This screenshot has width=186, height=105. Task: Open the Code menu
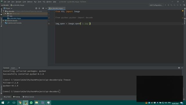pyautogui.click(x=24, y=2)
